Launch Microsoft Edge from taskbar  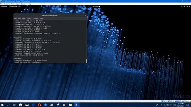click(x=33, y=105)
